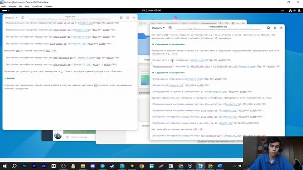Image resolution: width=303 pixels, height=170 pixels.
Task: Click the 'Схема сети' image line in presentation.md
Action: point(191,60)
